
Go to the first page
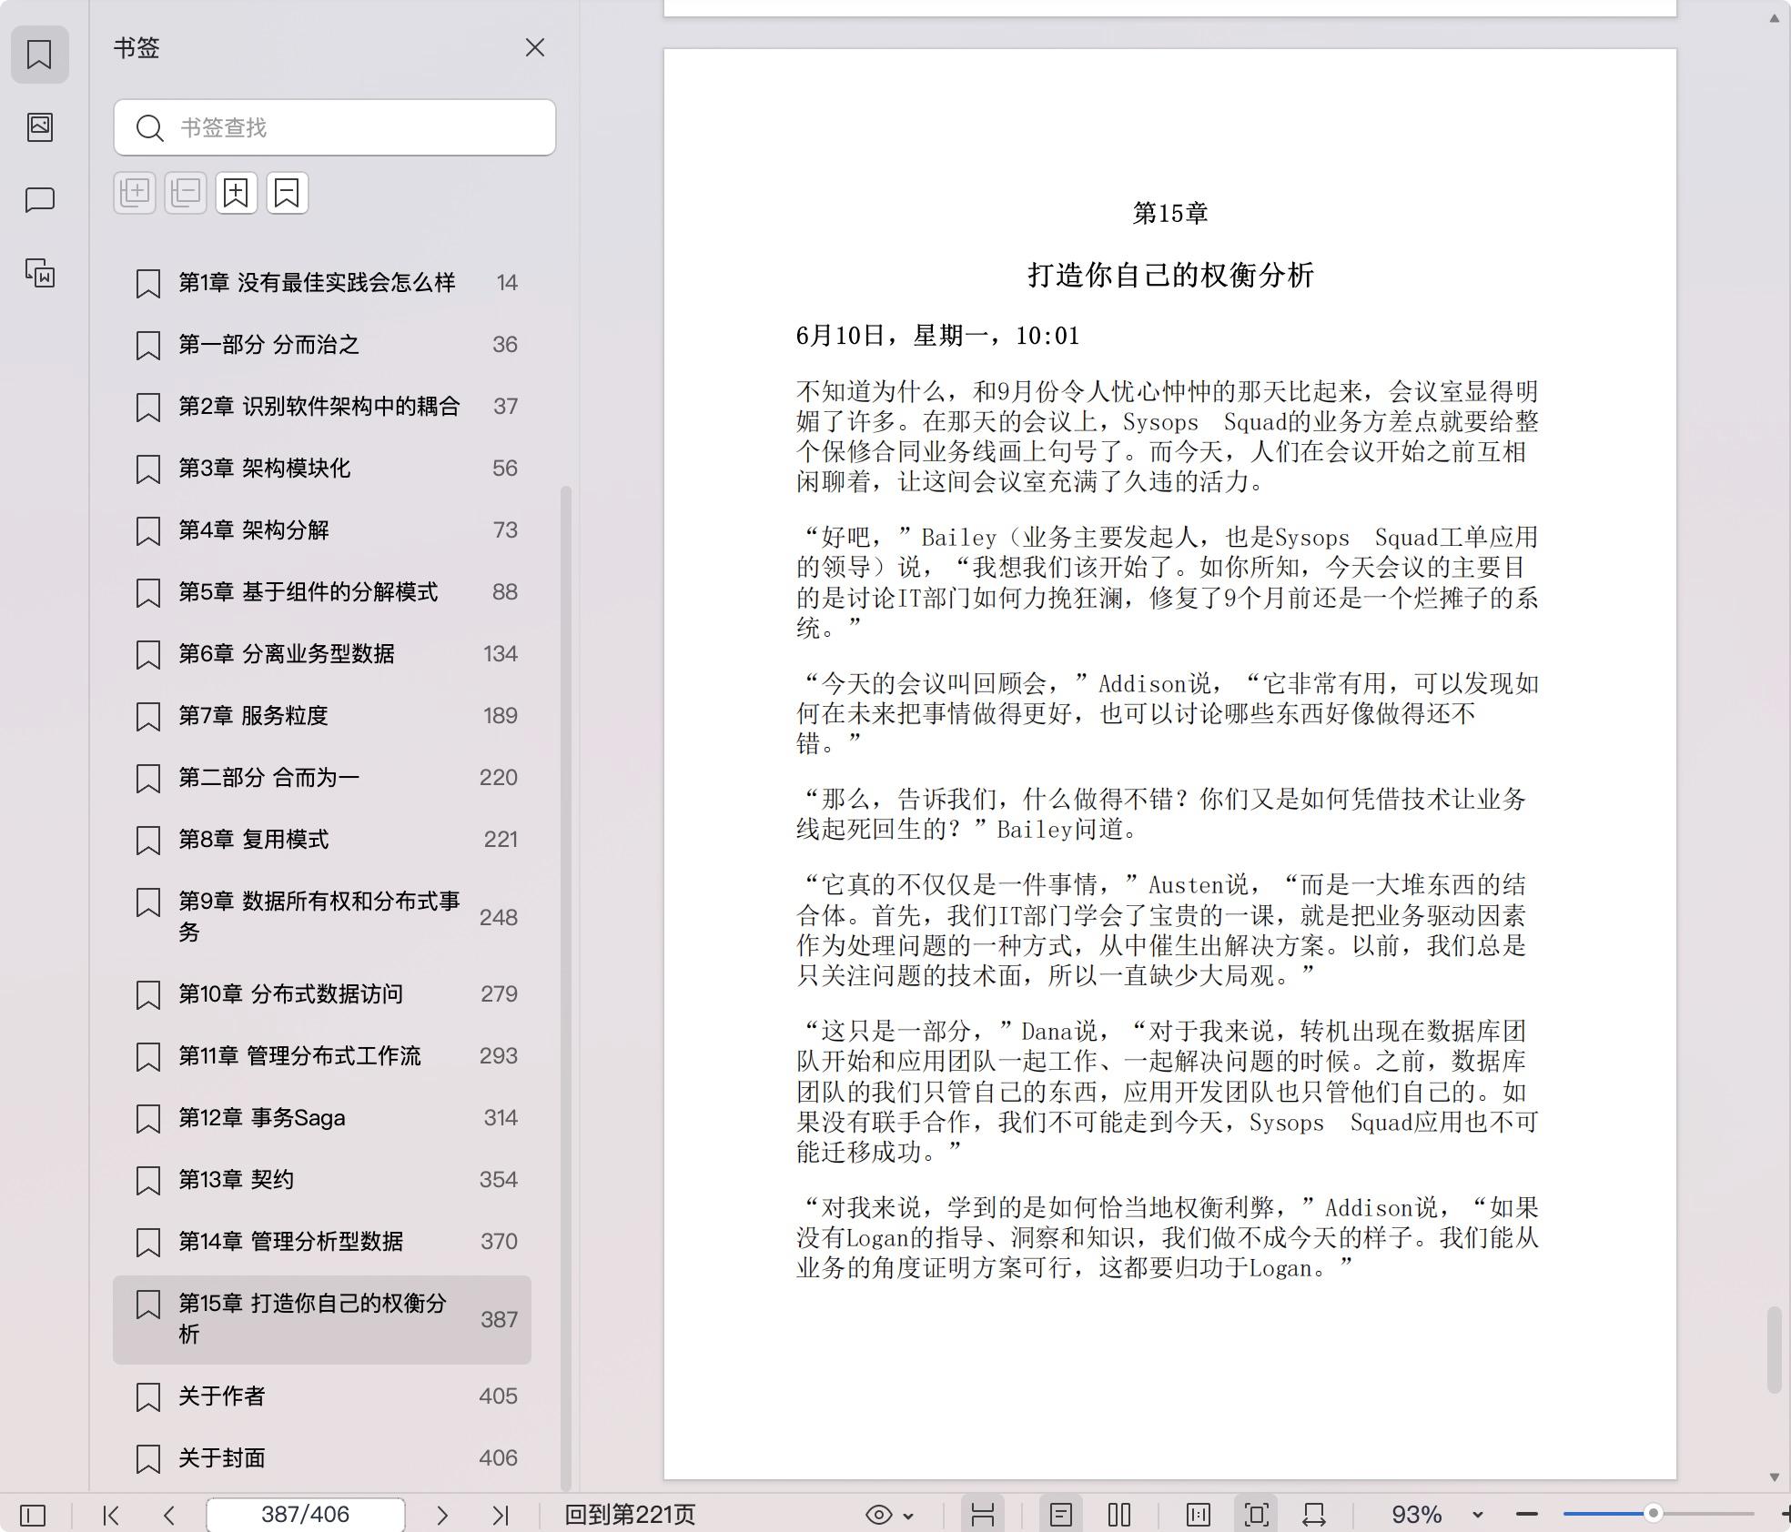point(111,1515)
